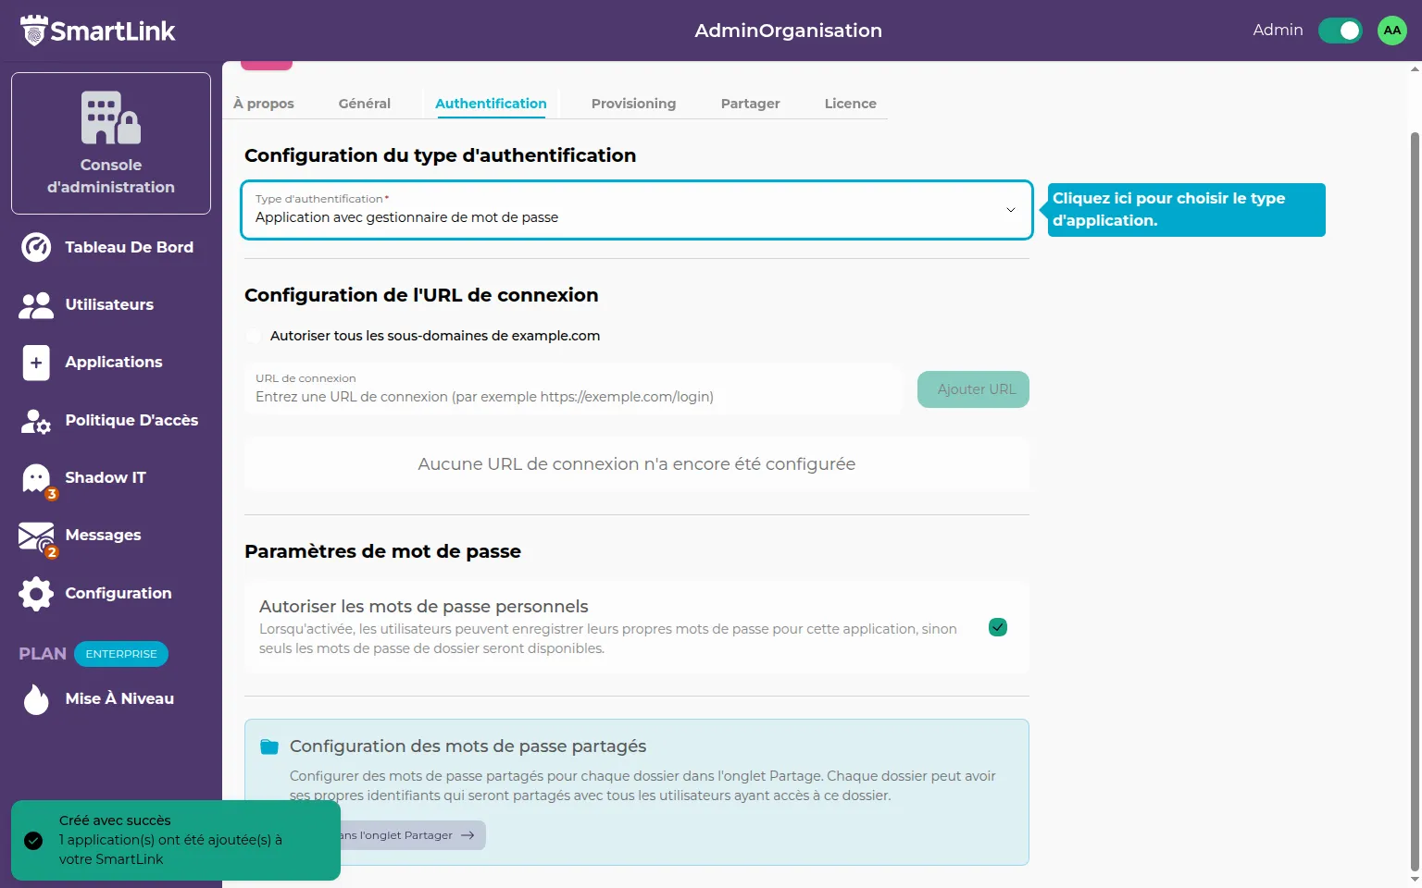
Task: Open Shadow IT ghost icon
Action: pos(36,478)
